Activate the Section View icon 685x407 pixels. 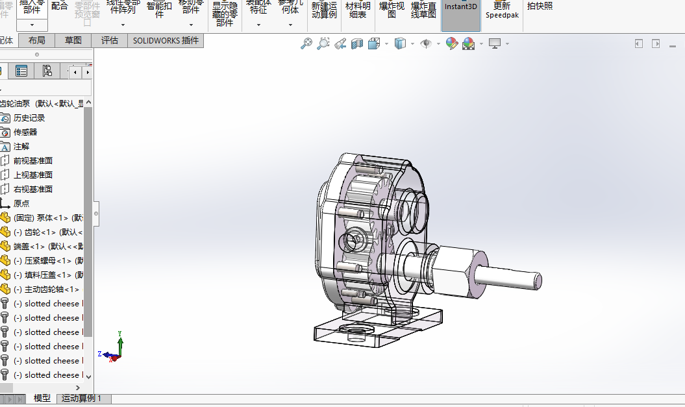(357, 43)
